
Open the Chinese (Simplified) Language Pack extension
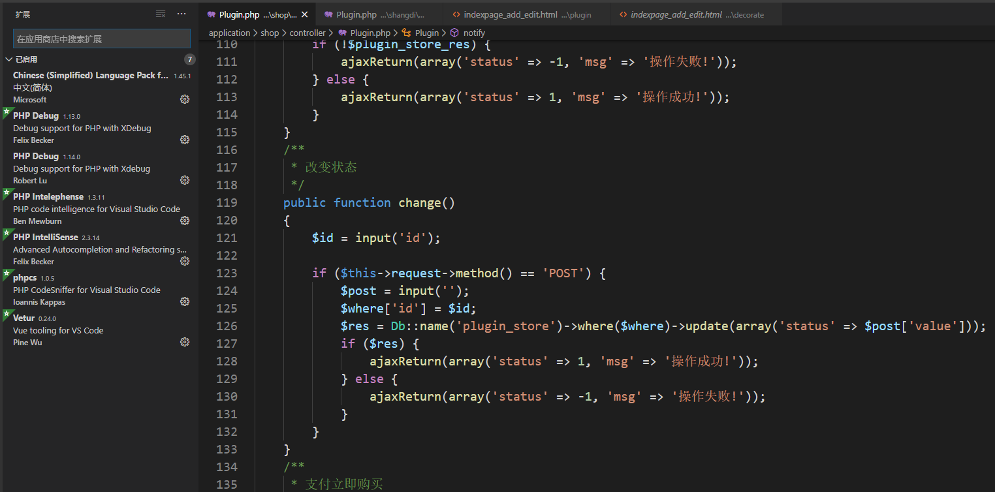99,87
